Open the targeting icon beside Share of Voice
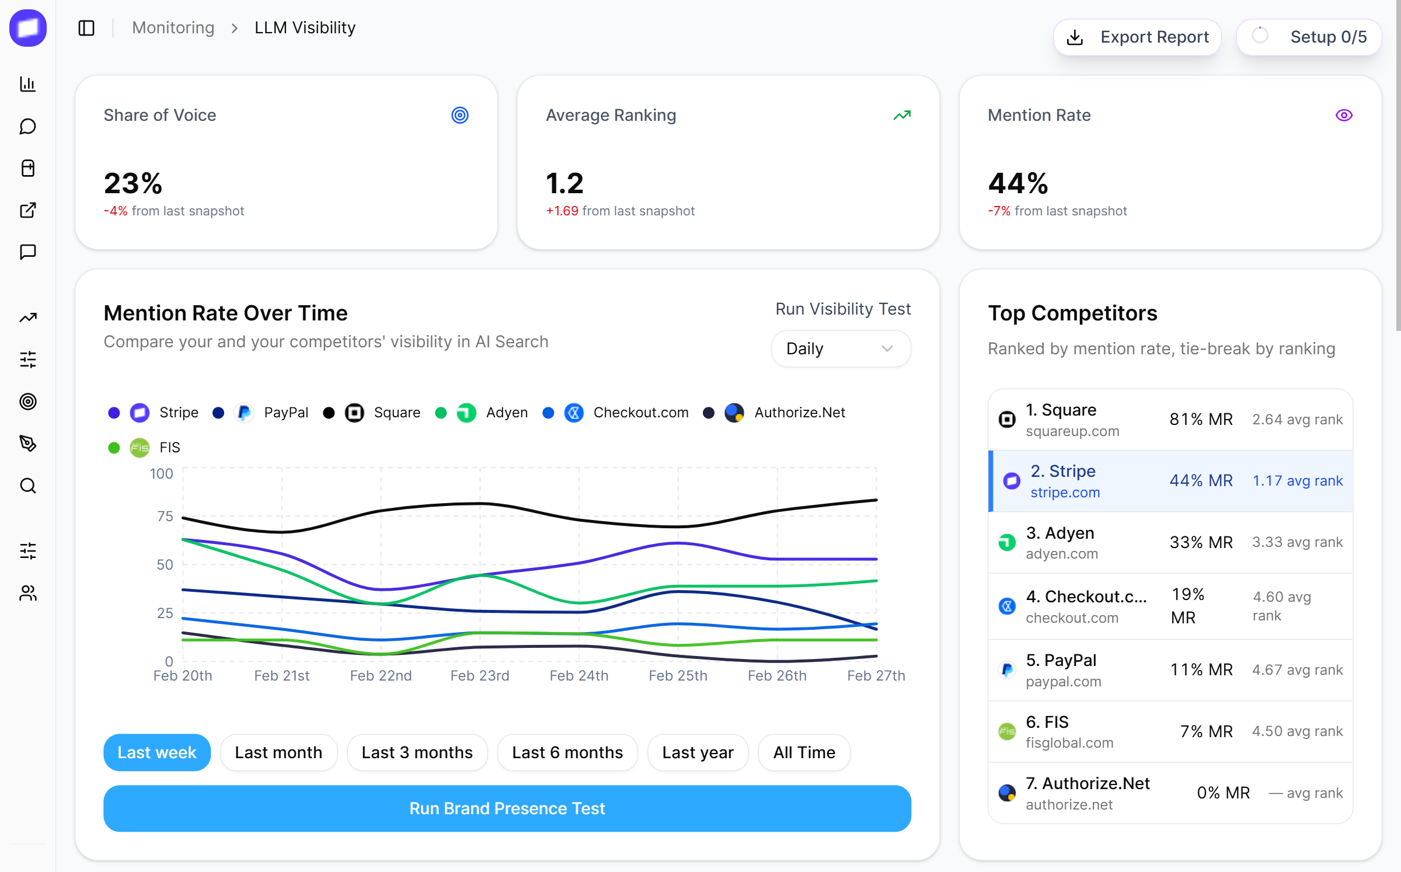The width and height of the screenshot is (1401, 872). [x=460, y=115]
